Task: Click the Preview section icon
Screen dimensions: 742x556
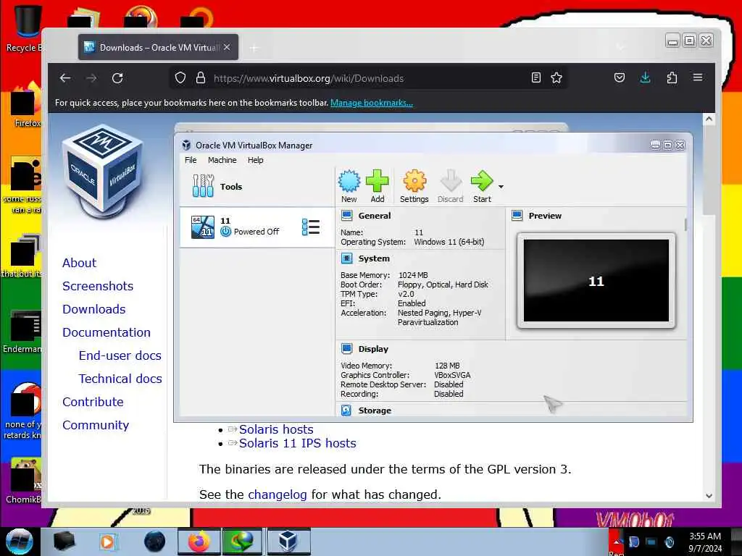Action: pos(517,216)
